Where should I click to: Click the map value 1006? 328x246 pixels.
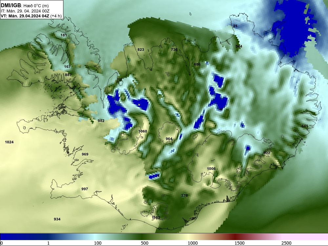(x=211, y=169)
